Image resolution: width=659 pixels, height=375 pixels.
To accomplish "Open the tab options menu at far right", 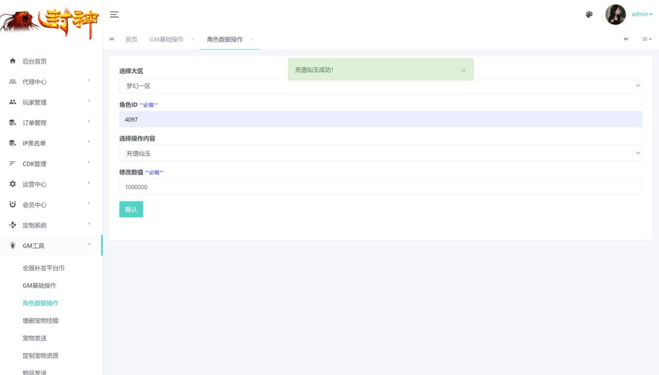I will 646,39.
